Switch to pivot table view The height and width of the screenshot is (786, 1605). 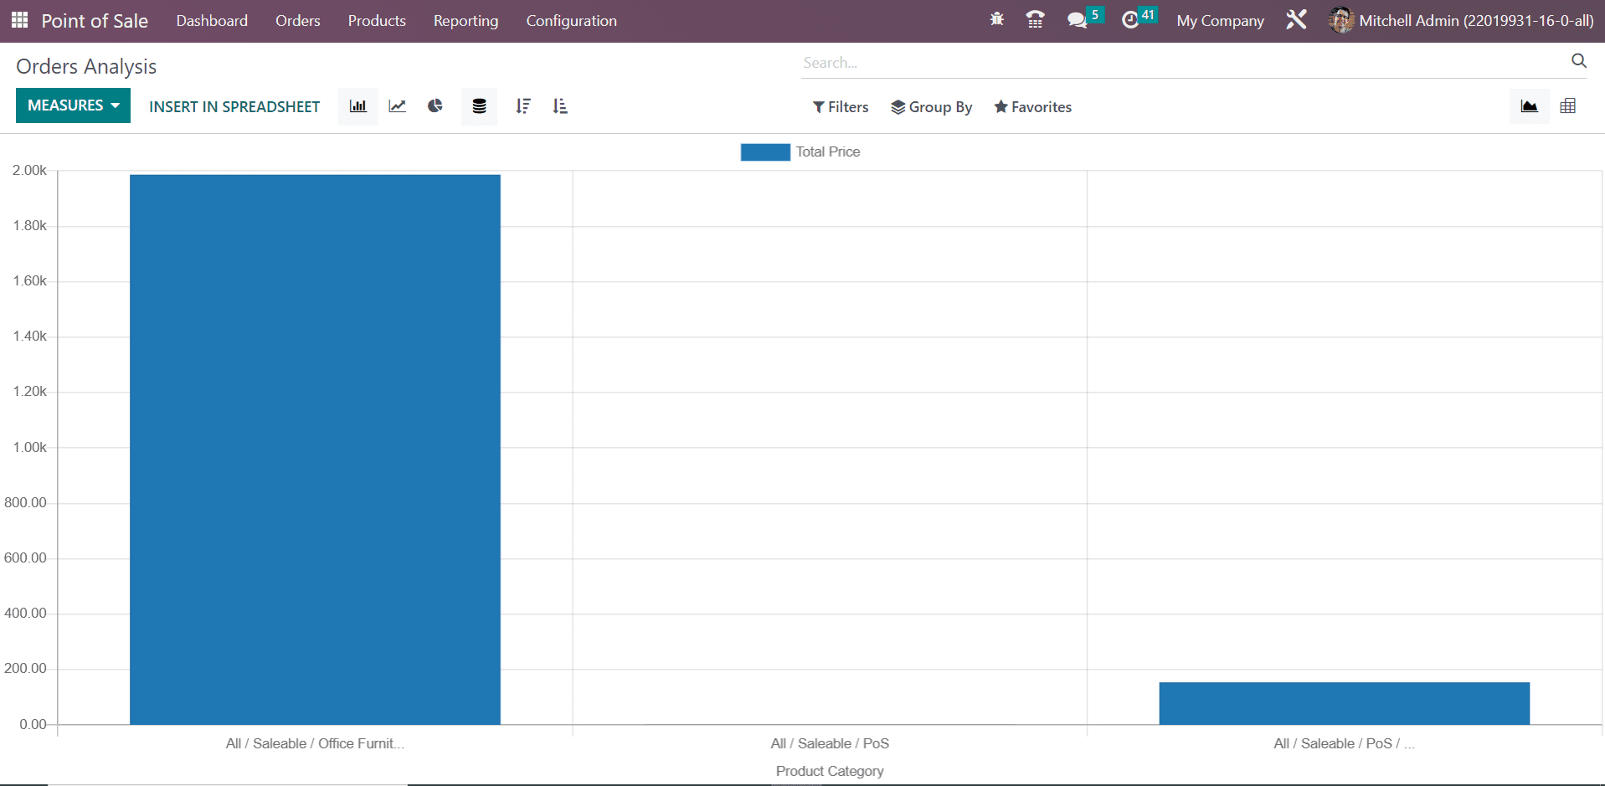[x=1568, y=106]
